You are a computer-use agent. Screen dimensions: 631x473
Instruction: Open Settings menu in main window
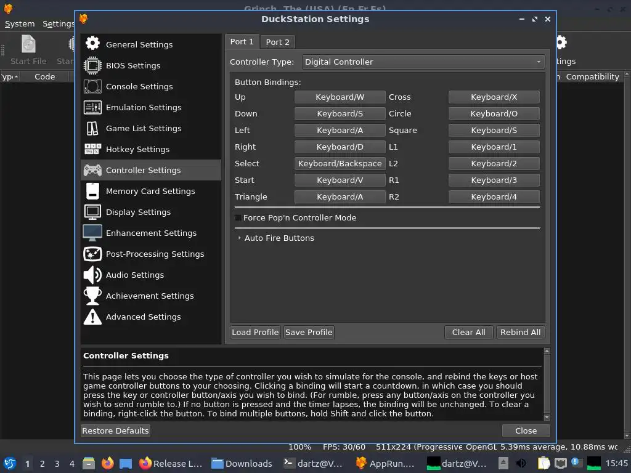59,24
